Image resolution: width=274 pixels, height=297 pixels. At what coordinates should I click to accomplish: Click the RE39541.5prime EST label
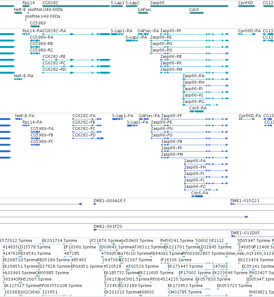pyautogui.click(x=34, y=254)
